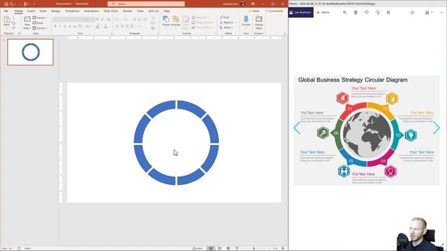
Task: Start Slide Show from status bar
Action: click(237, 248)
